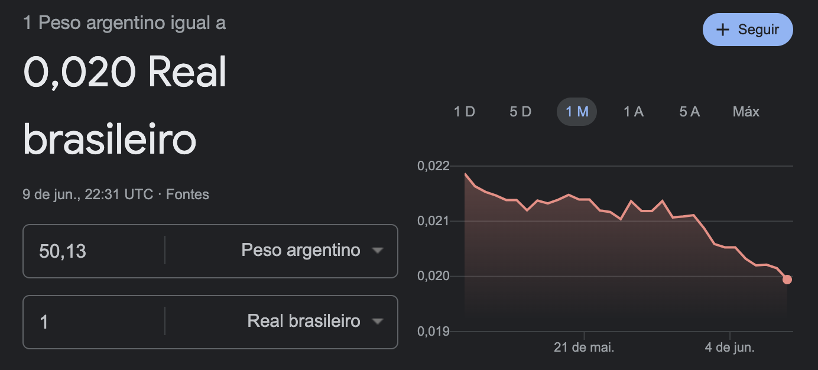Show the Máx full history range
The height and width of the screenshot is (370, 818).
[x=746, y=112]
